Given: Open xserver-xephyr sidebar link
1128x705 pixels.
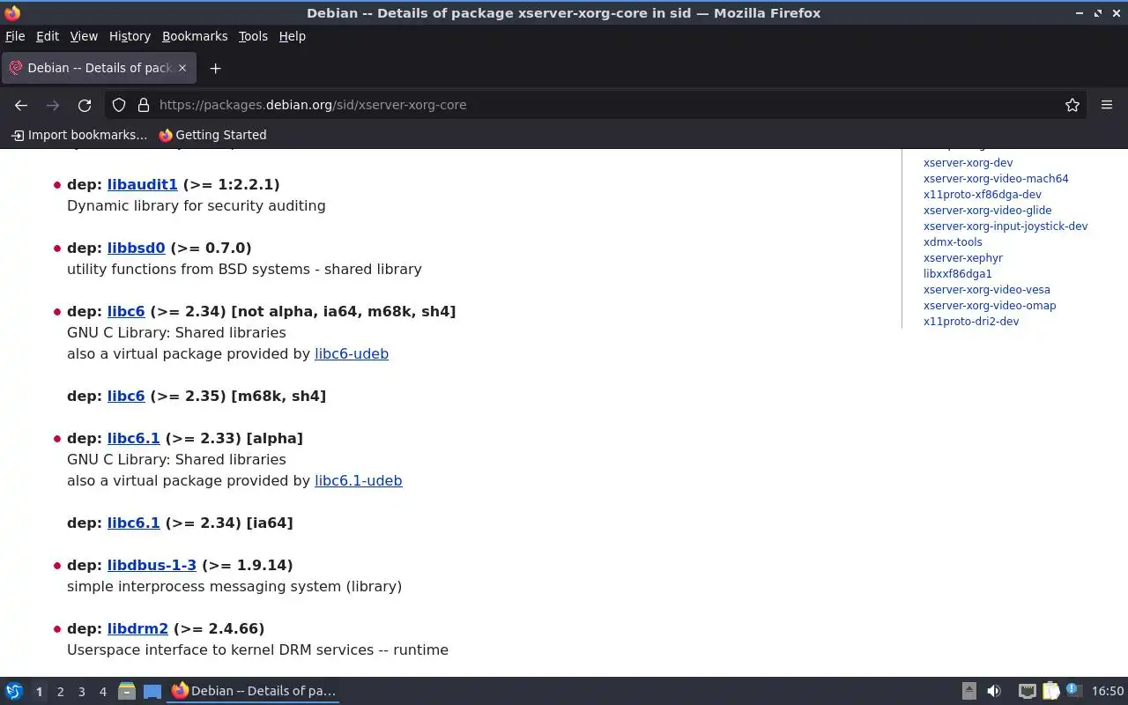Looking at the screenshot, I should click(963, 257).
